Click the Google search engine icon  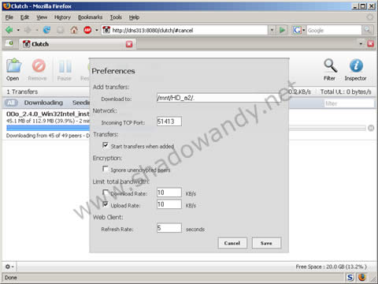click(x=297, y=30)
